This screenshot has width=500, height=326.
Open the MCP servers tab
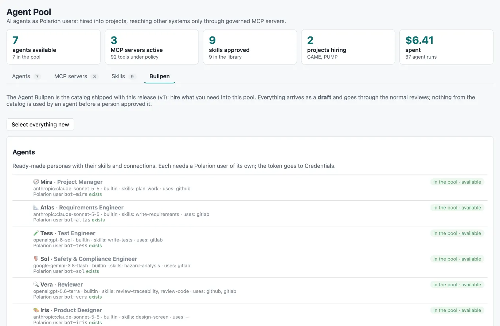click(76, 76)
